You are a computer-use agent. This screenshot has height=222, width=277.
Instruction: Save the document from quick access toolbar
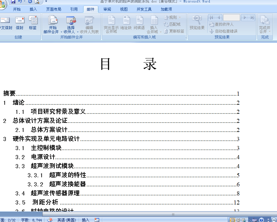(x=13, y=2)
